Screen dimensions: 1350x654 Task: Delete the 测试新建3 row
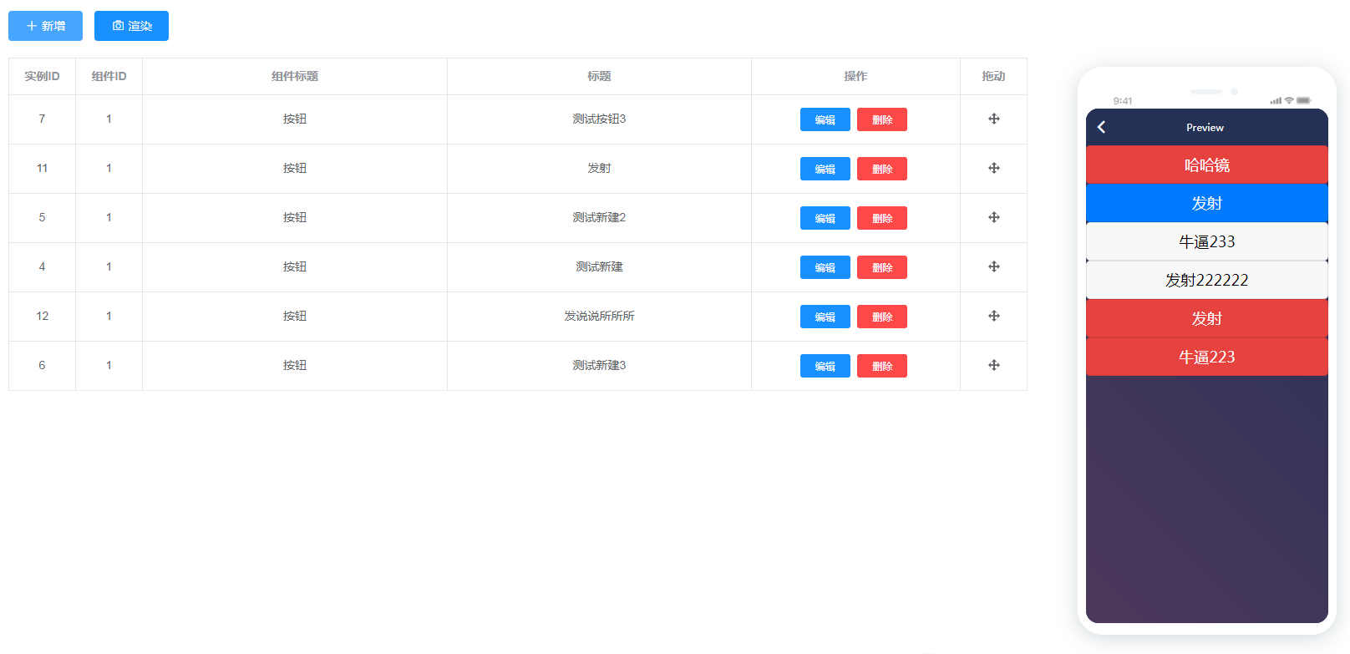click(x=881, y=366)
